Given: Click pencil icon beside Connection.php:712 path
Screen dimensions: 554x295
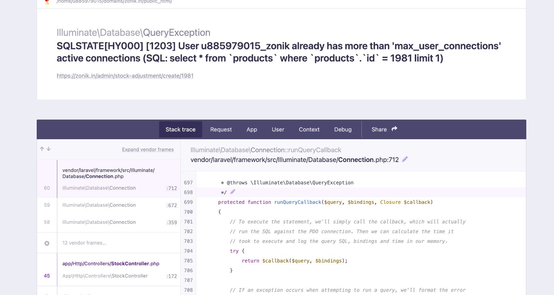Looking at the screenshot, I should click(x=405, y=159).
